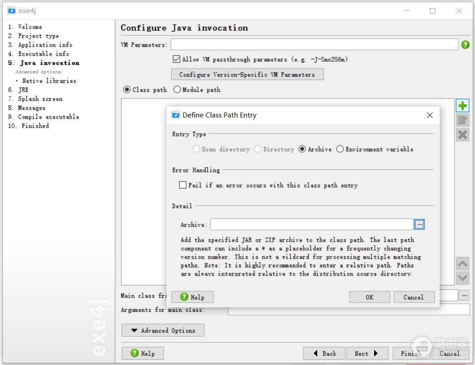The image size is (475, 365).
Task: Click Configure Version-Specific VM Parameters button
Action: point(247,74)
